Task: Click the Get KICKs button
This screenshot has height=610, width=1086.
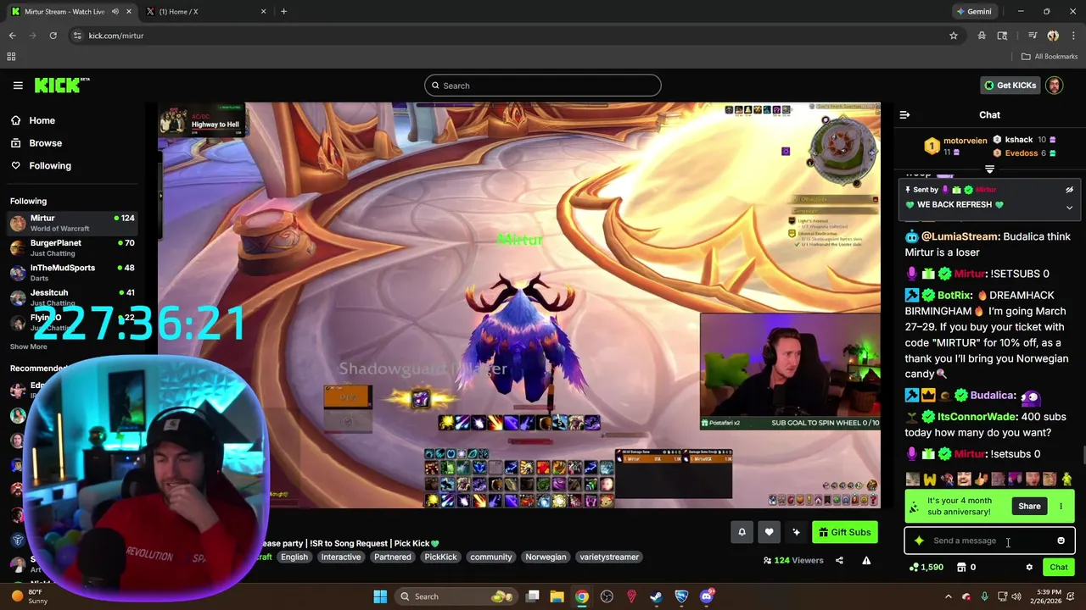Action: 1010,86
